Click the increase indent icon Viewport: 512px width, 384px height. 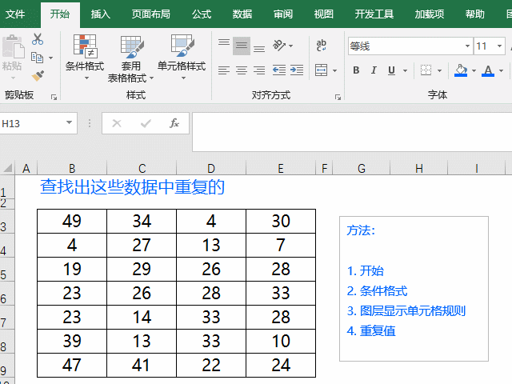297,70
